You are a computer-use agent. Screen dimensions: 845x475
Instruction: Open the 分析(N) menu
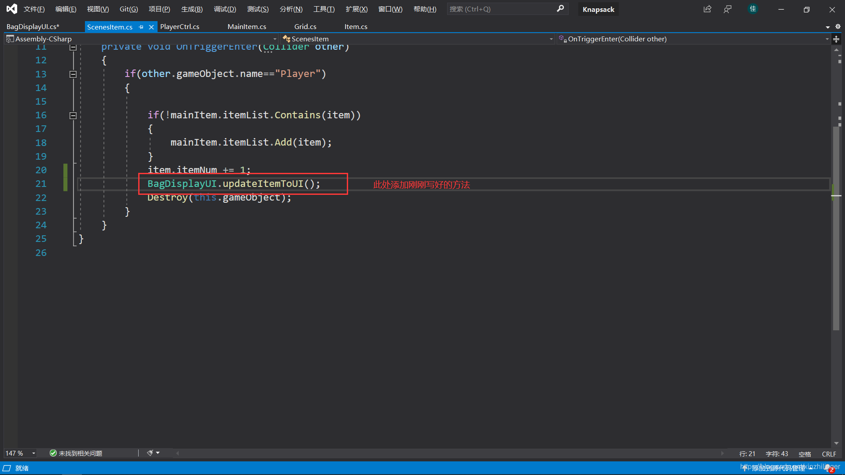click(x=291, y=9)
